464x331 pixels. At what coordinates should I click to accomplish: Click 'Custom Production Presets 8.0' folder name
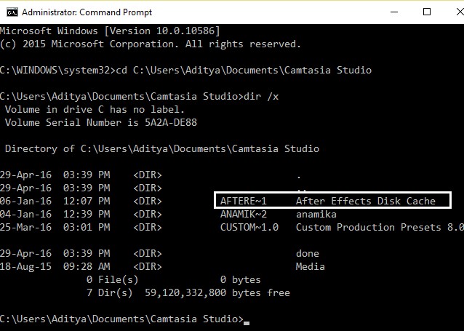pyautogui.click(x=380, y=227)
